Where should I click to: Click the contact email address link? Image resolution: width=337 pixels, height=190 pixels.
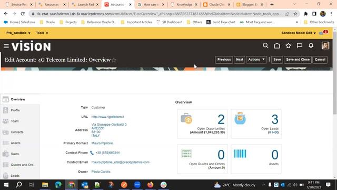[x=121, y=162]
